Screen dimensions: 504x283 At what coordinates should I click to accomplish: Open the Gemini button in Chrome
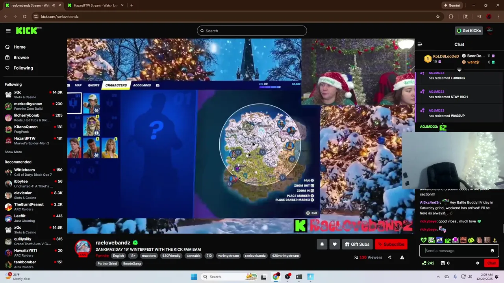click(452, 6)
